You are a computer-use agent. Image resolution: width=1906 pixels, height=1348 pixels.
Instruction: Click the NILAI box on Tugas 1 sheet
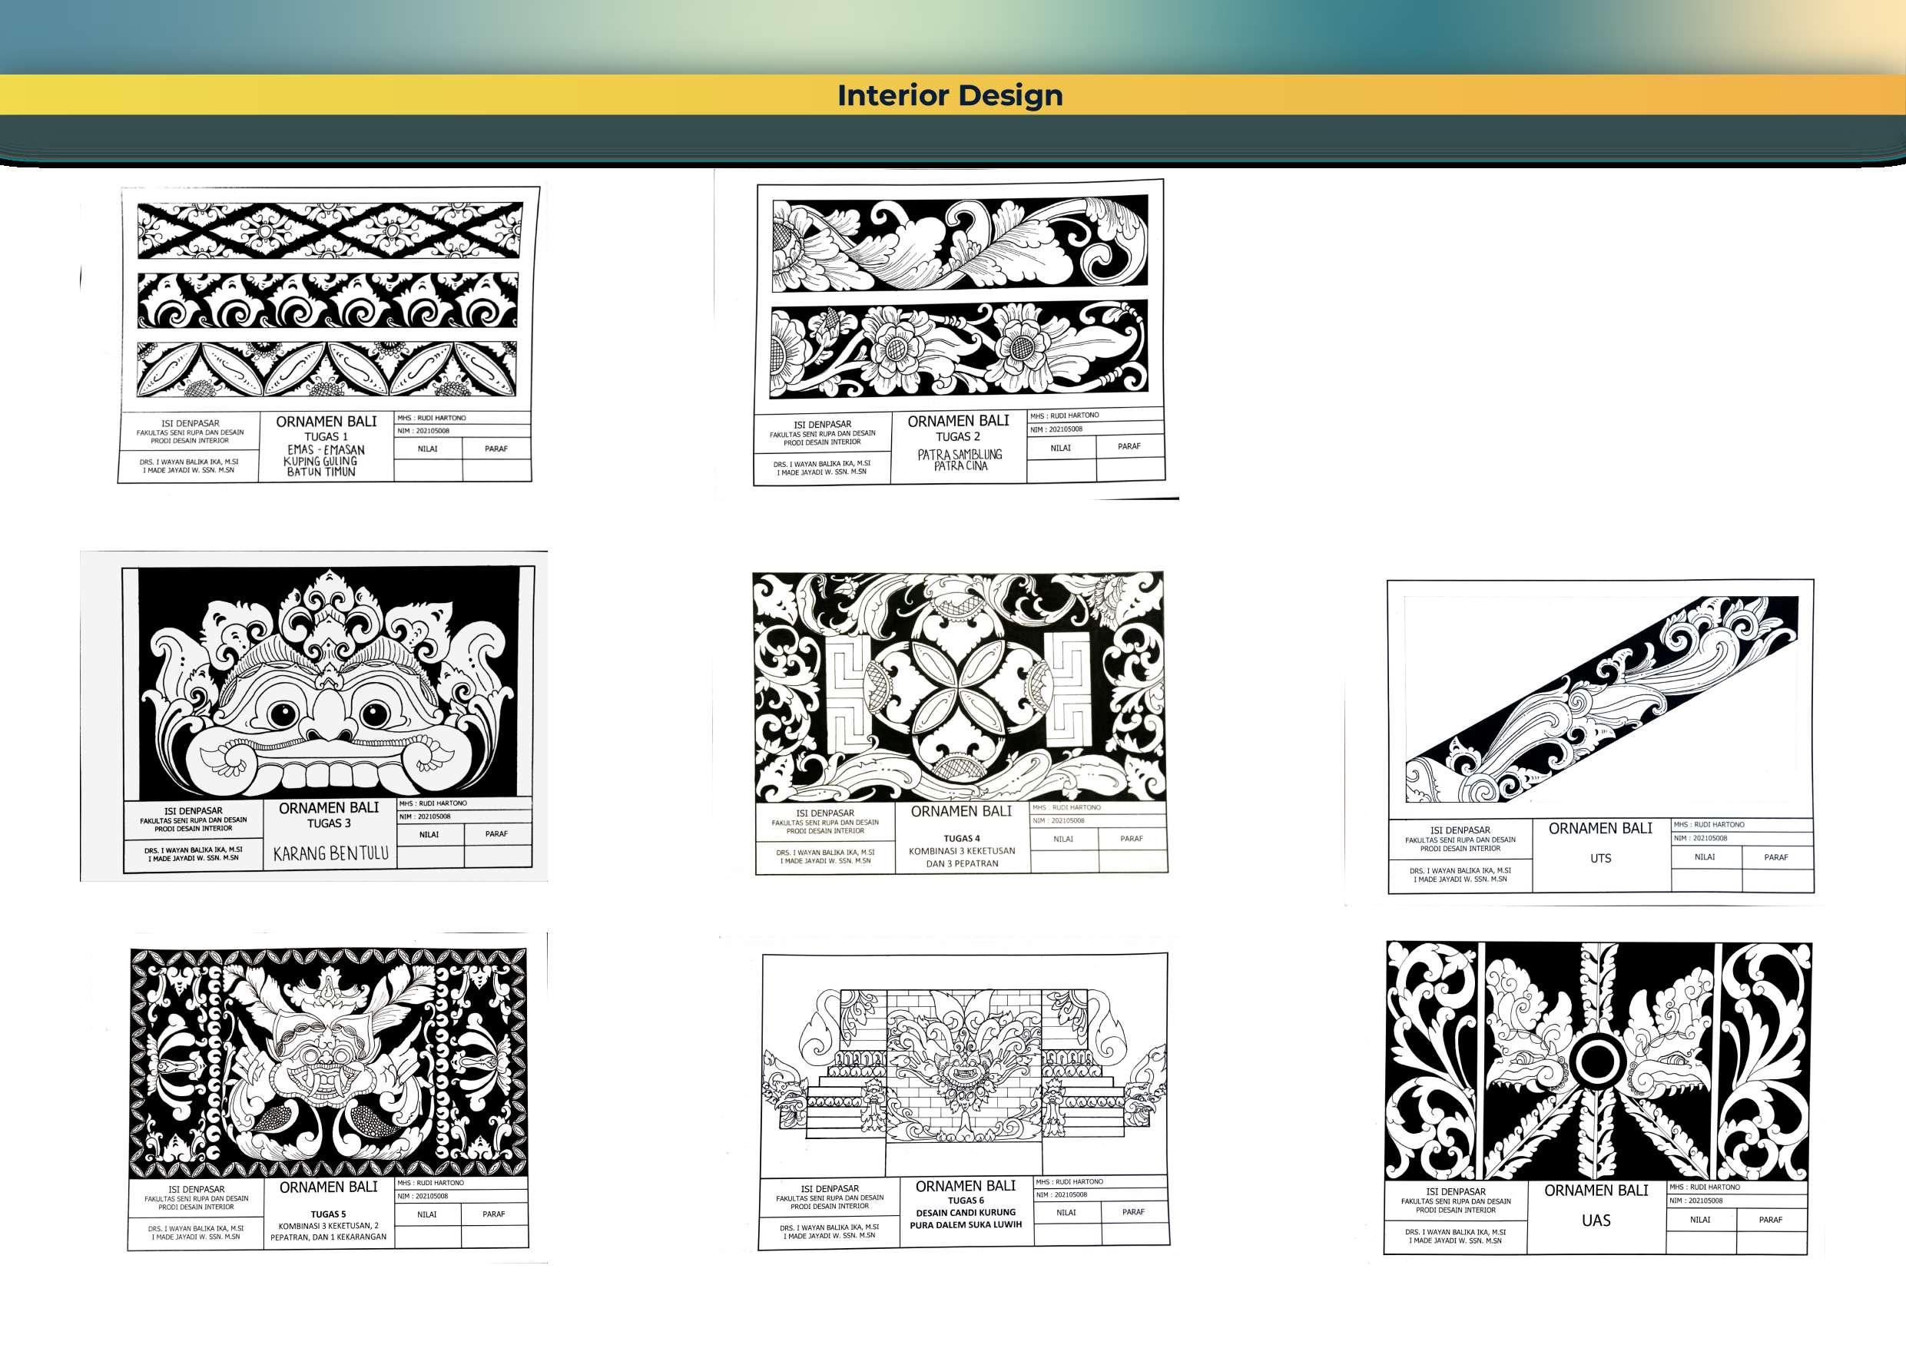coord(427,449)
